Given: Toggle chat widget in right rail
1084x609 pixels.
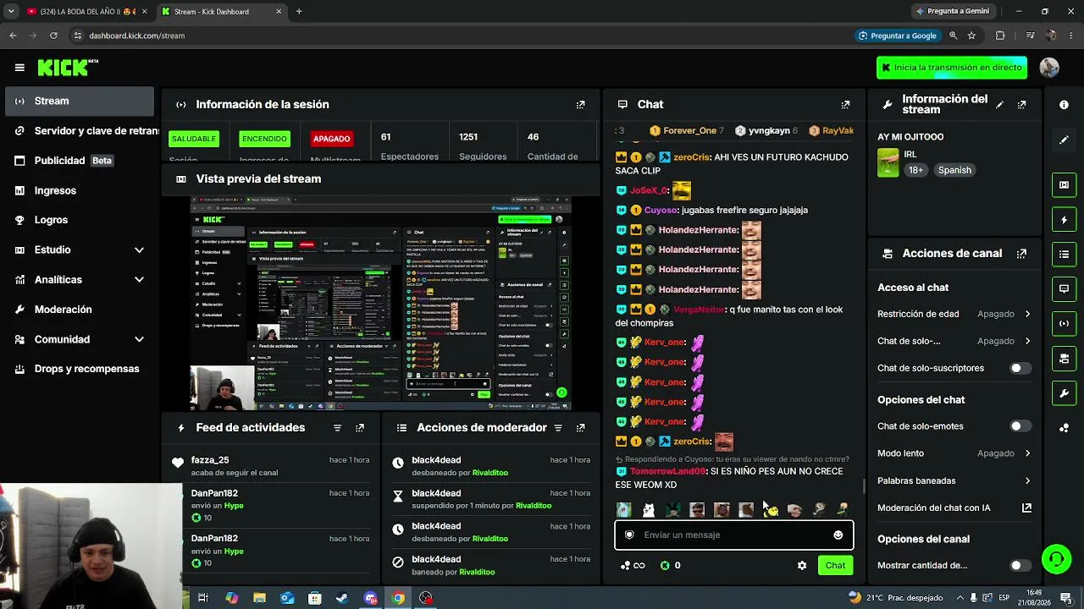Looking at the screenshot, I should [1064, 289].
